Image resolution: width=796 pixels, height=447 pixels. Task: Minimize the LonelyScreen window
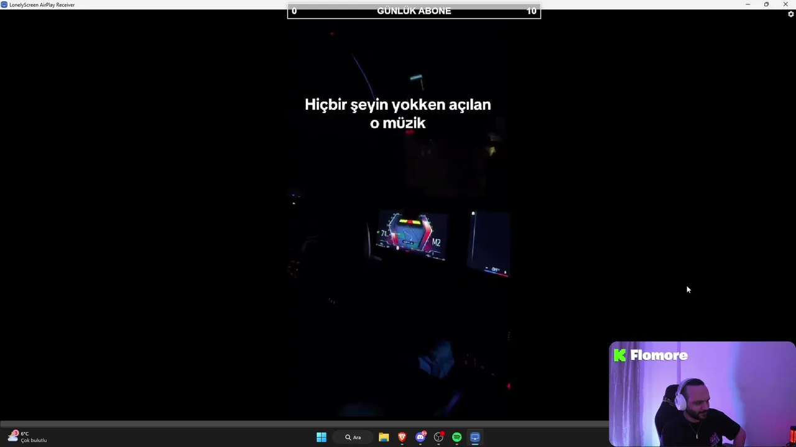pos(747,4)
